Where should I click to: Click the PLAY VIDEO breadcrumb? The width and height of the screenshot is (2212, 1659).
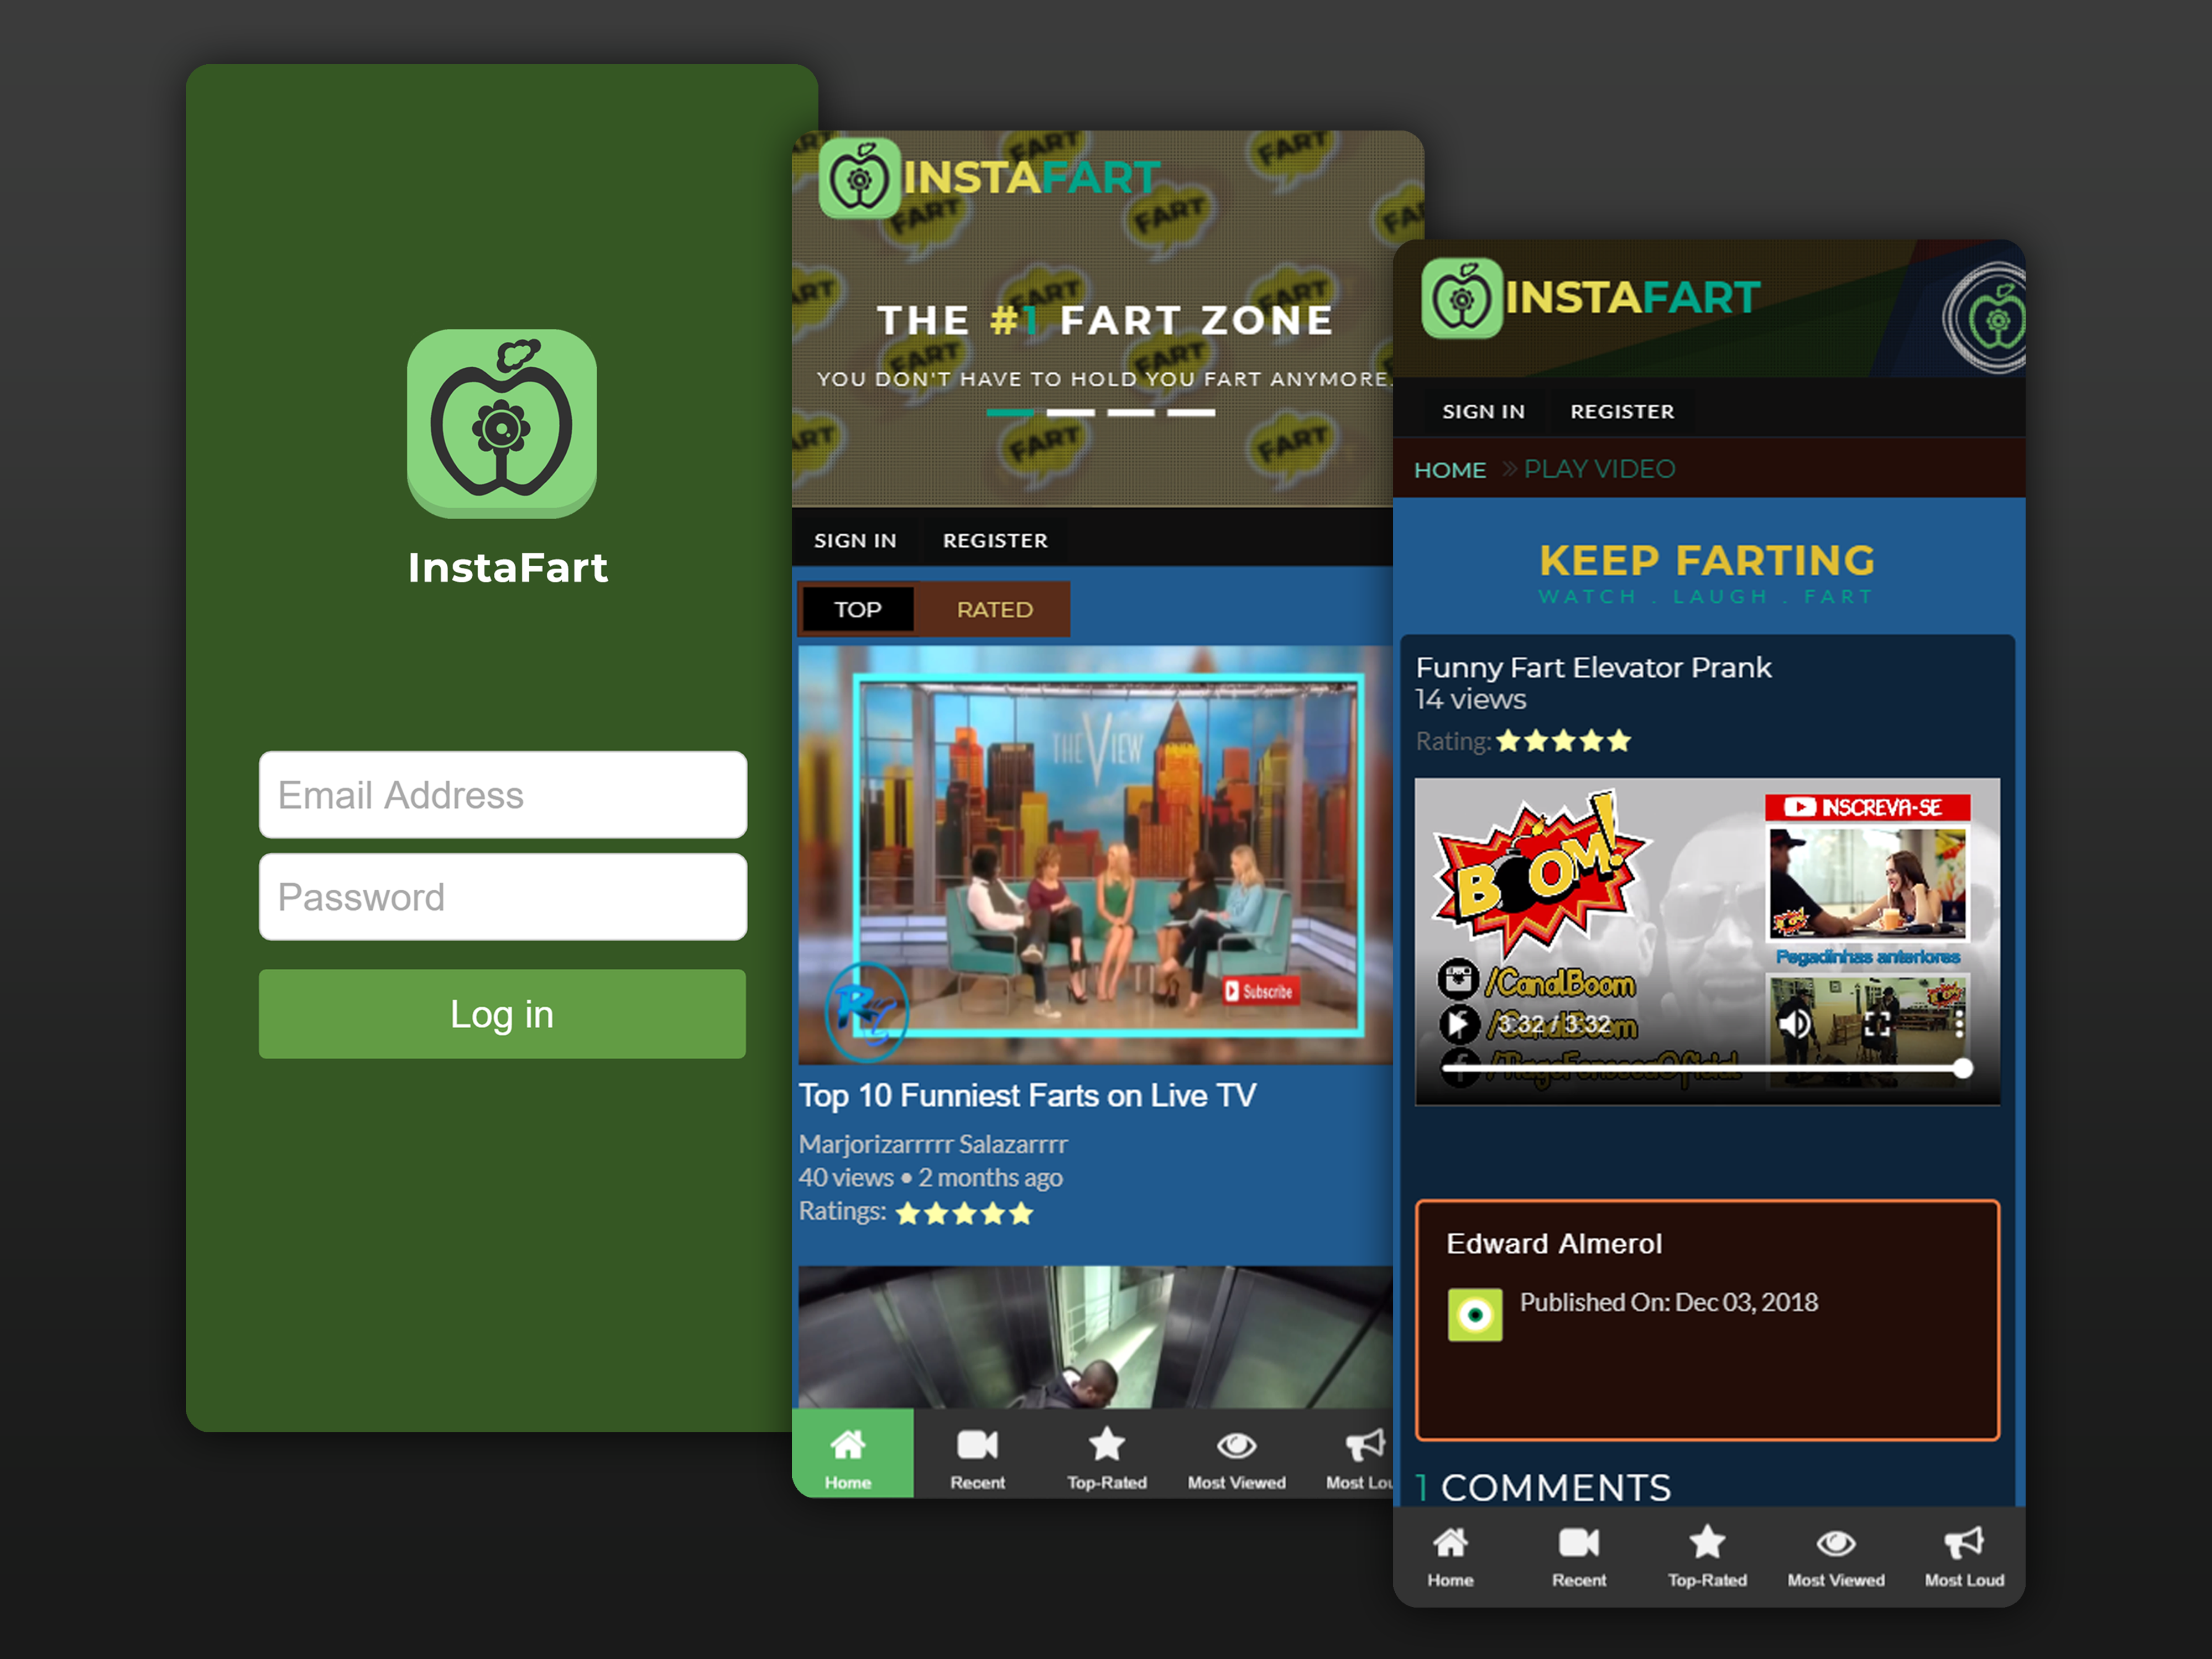pos(1599,469)
